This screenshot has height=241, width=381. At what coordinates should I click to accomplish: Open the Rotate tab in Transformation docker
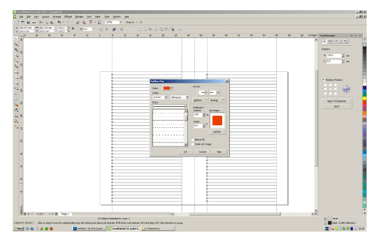point(330,41)
